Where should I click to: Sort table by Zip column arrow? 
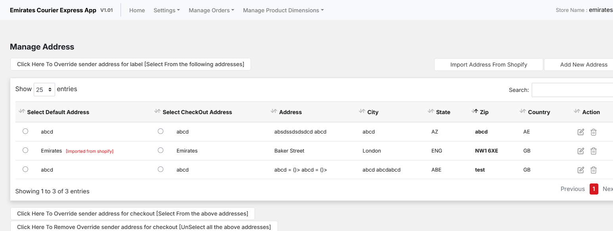tap(475, 111)
